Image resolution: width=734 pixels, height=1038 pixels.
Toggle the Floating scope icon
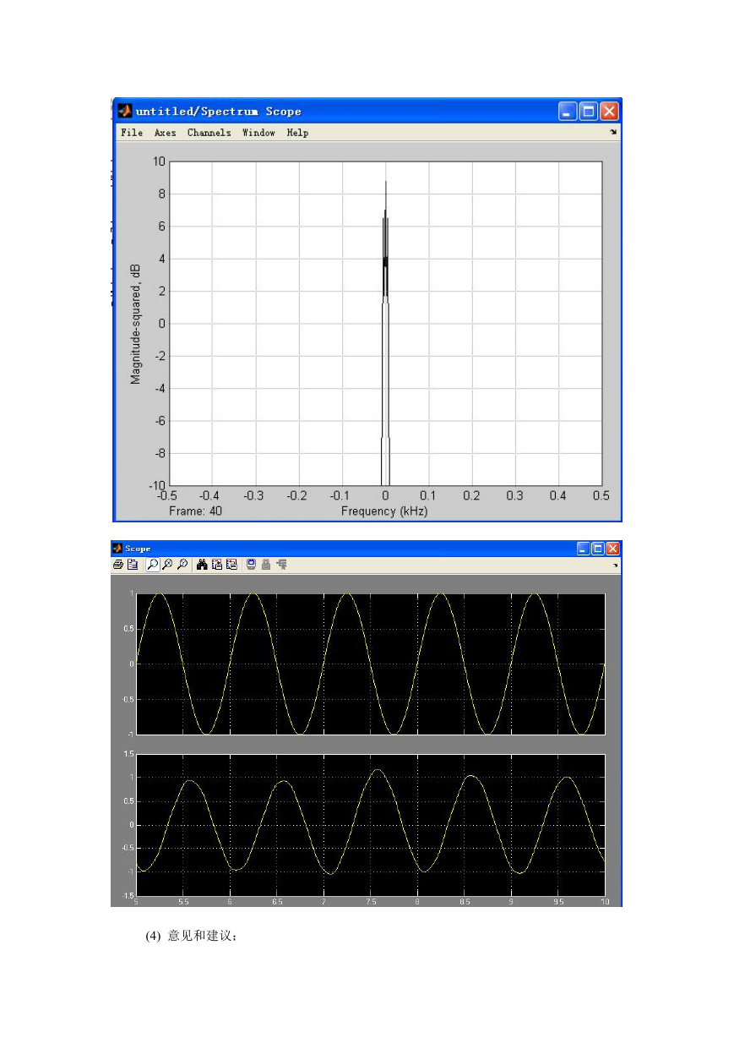point(251,565)
